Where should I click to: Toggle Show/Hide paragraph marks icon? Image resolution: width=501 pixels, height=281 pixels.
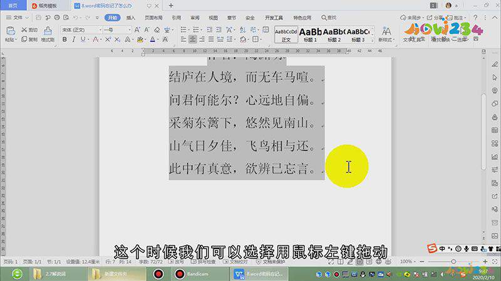[254, 29]
